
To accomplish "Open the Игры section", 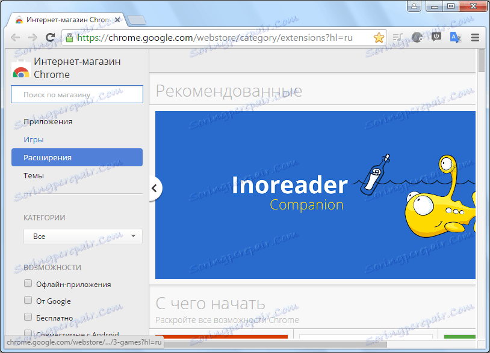I will click(34, 140).
